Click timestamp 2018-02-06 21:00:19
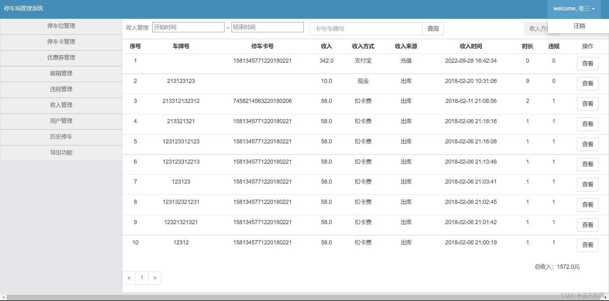Viewport: 609px width, 301px height. 471,242
